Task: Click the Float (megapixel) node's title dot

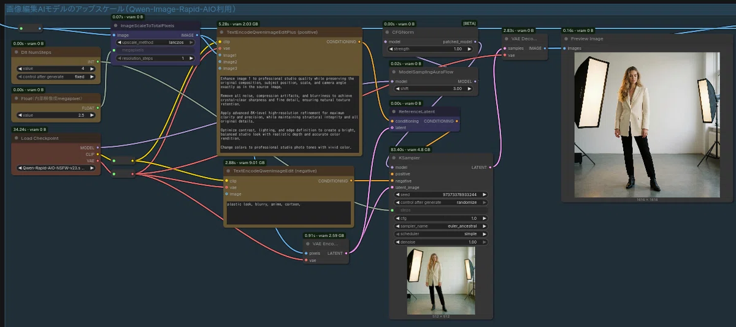Action: (x=17, y=98)
